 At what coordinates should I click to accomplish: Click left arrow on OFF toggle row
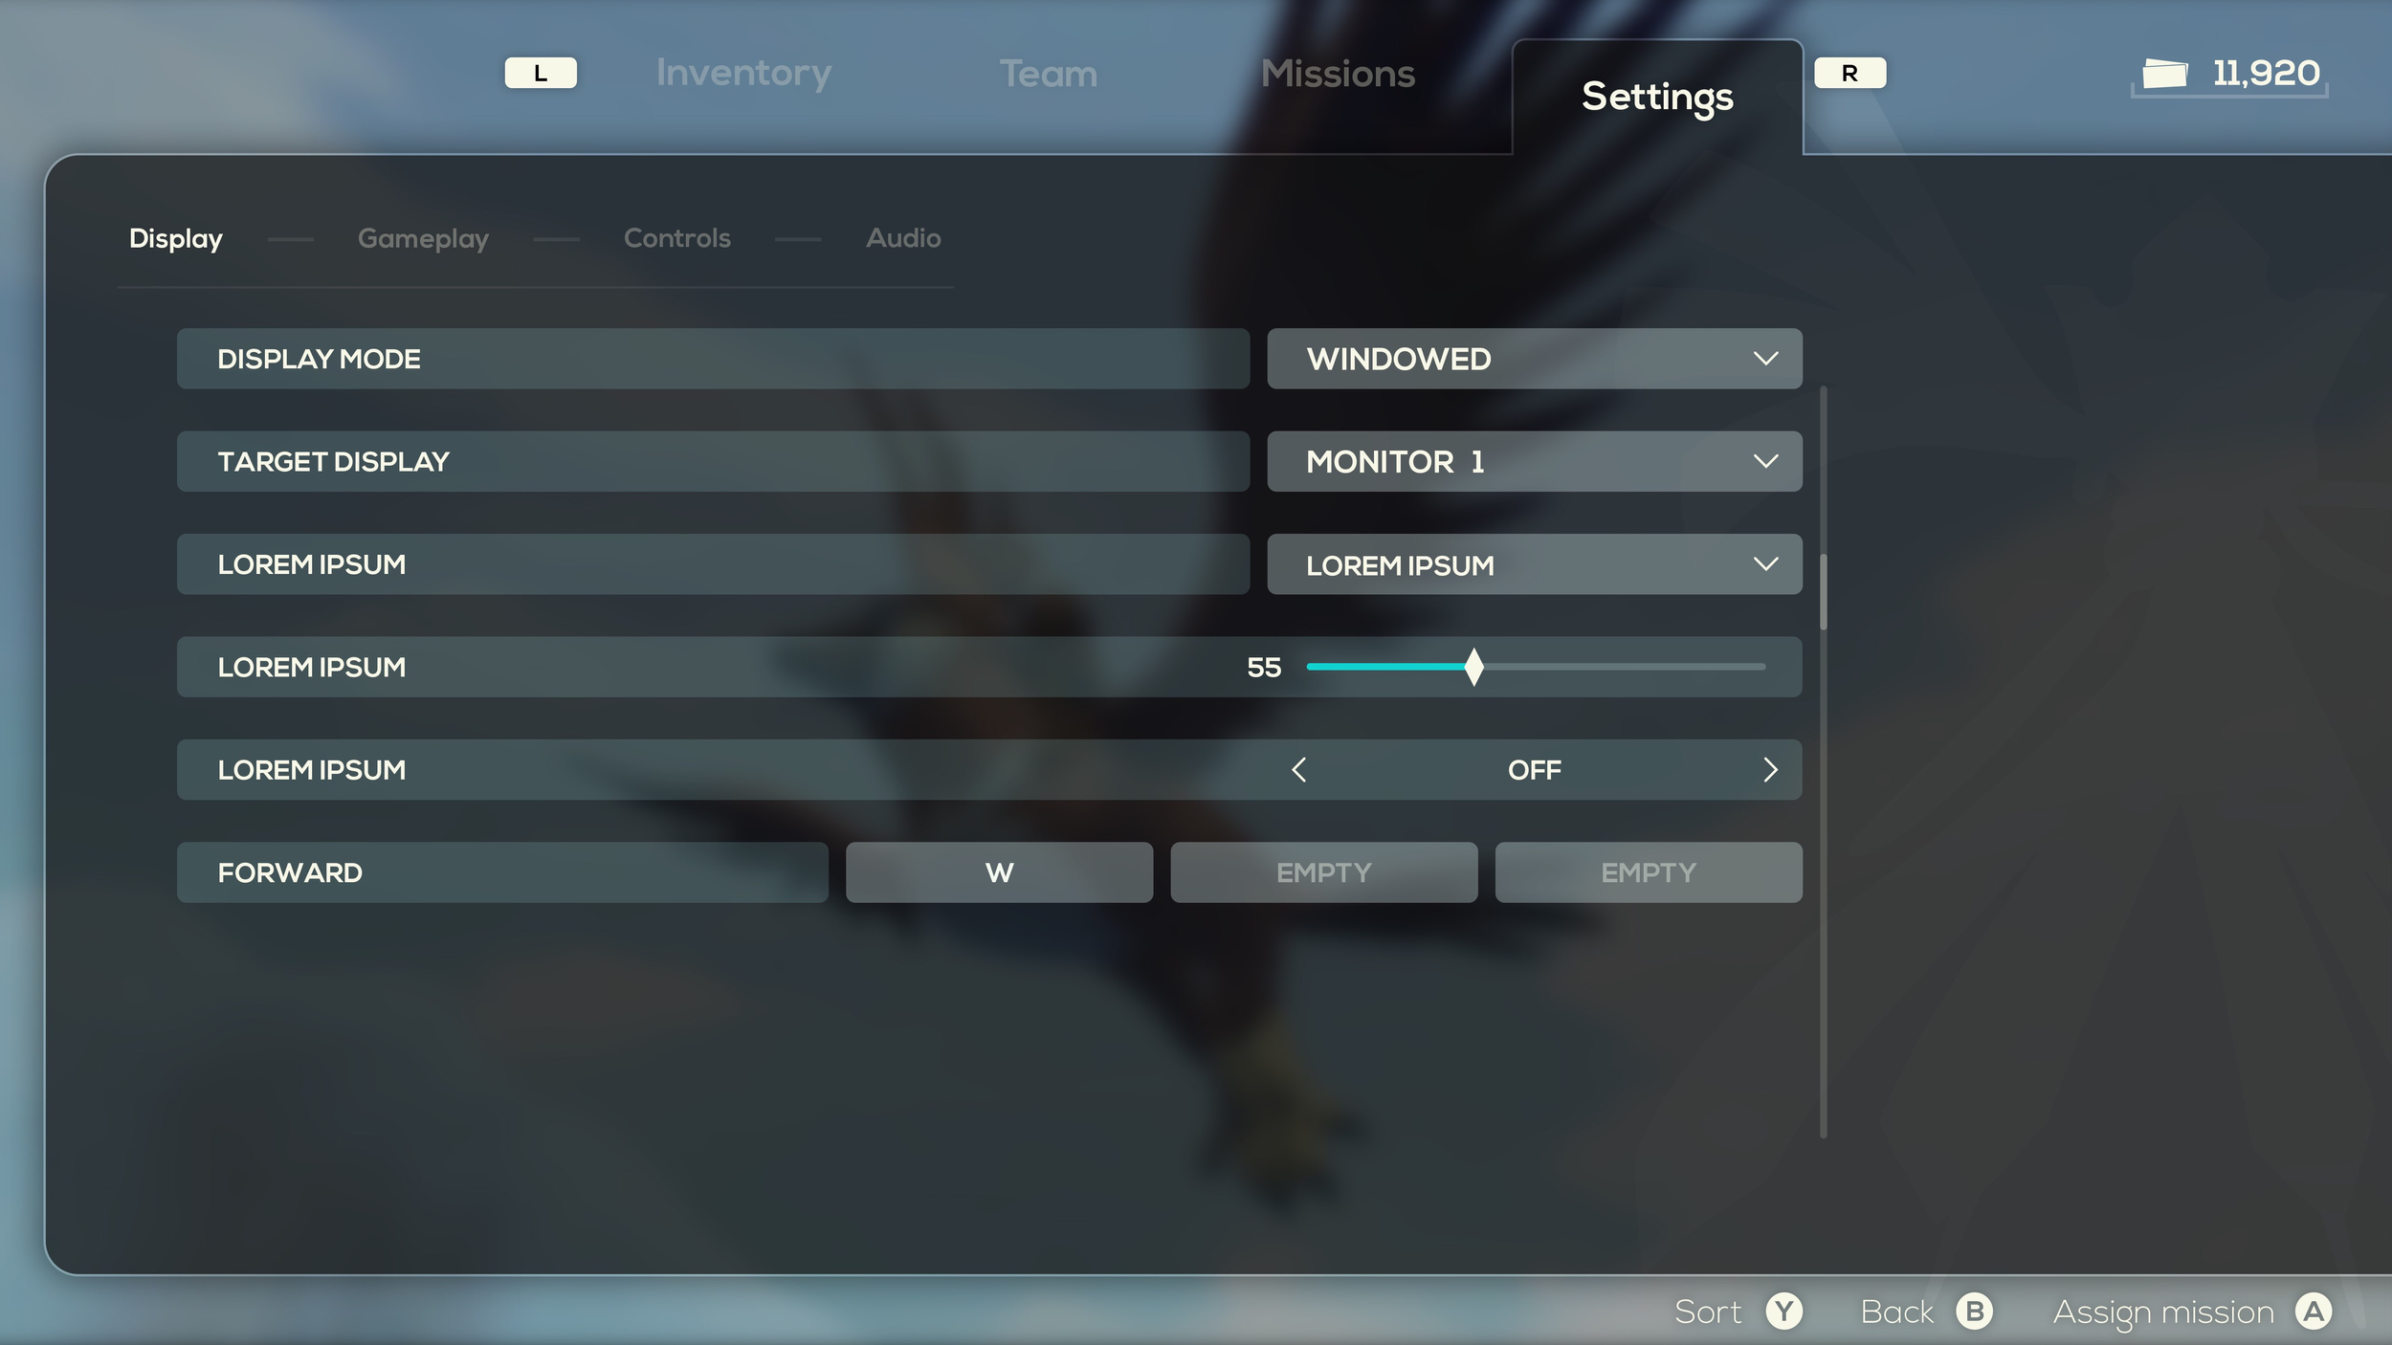pos(1298,770)
